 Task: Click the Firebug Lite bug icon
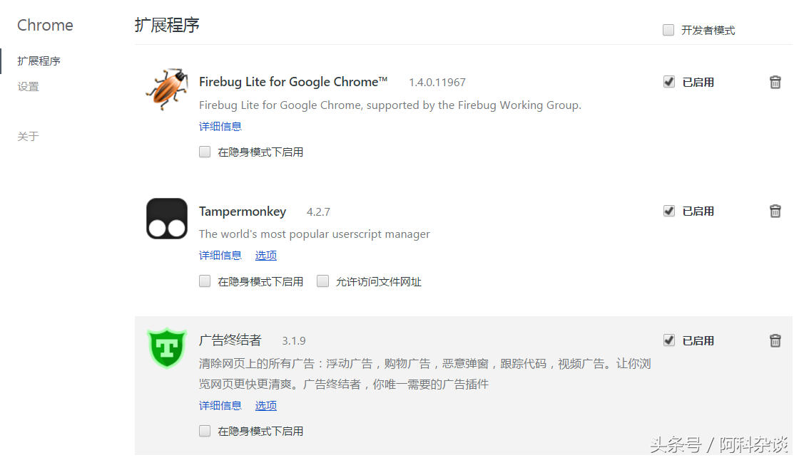coord(167,88)
